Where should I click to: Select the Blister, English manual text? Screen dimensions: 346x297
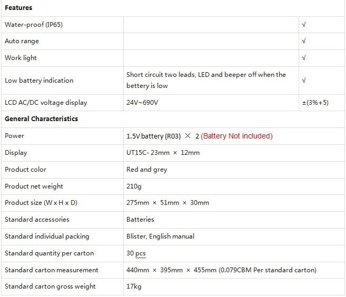coord(161,236)
